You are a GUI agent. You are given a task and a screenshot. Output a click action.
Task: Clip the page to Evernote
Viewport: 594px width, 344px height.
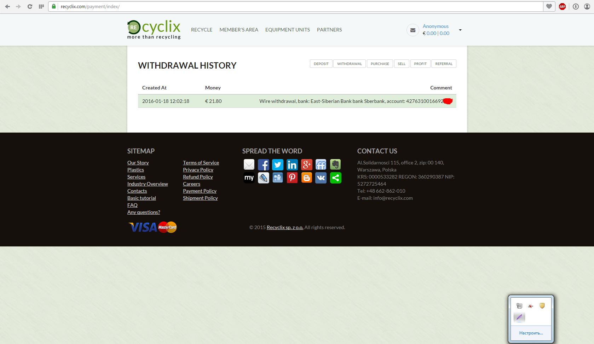[335, 164]
